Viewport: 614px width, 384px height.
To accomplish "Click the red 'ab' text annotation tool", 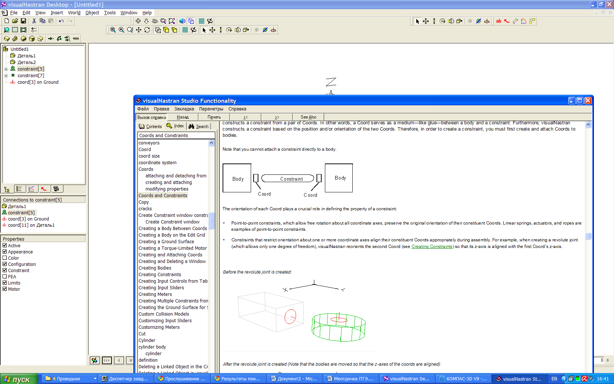I will click(x=499, y=21).
